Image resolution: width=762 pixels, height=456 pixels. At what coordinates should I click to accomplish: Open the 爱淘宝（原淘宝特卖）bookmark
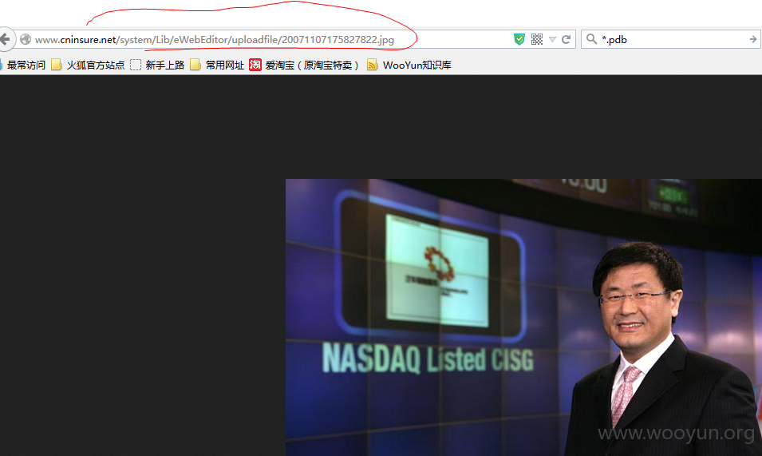(304, 65)
